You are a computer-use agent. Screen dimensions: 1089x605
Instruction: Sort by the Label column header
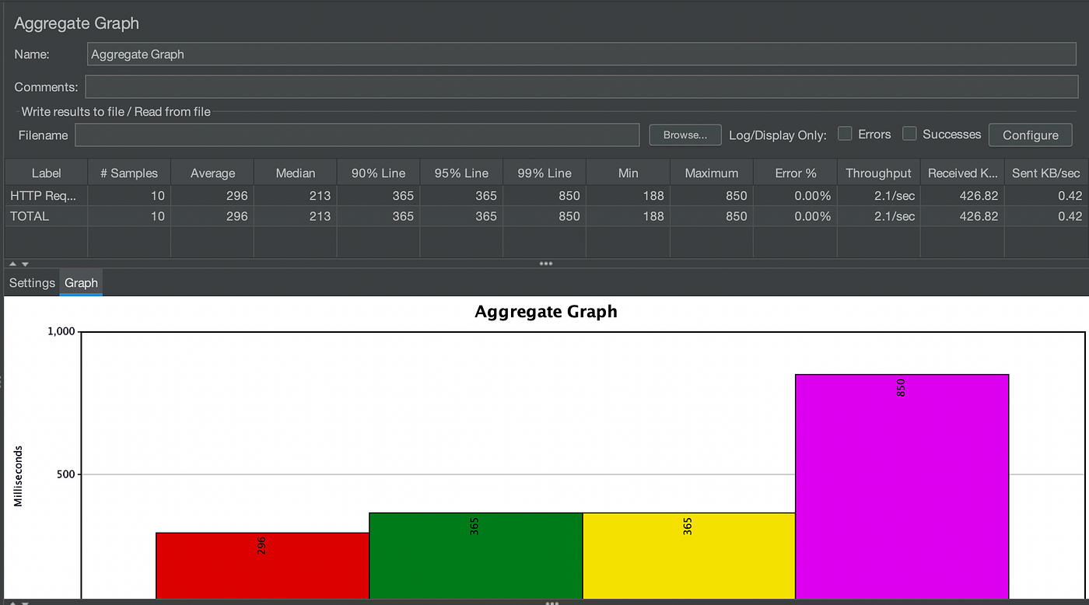46,173
